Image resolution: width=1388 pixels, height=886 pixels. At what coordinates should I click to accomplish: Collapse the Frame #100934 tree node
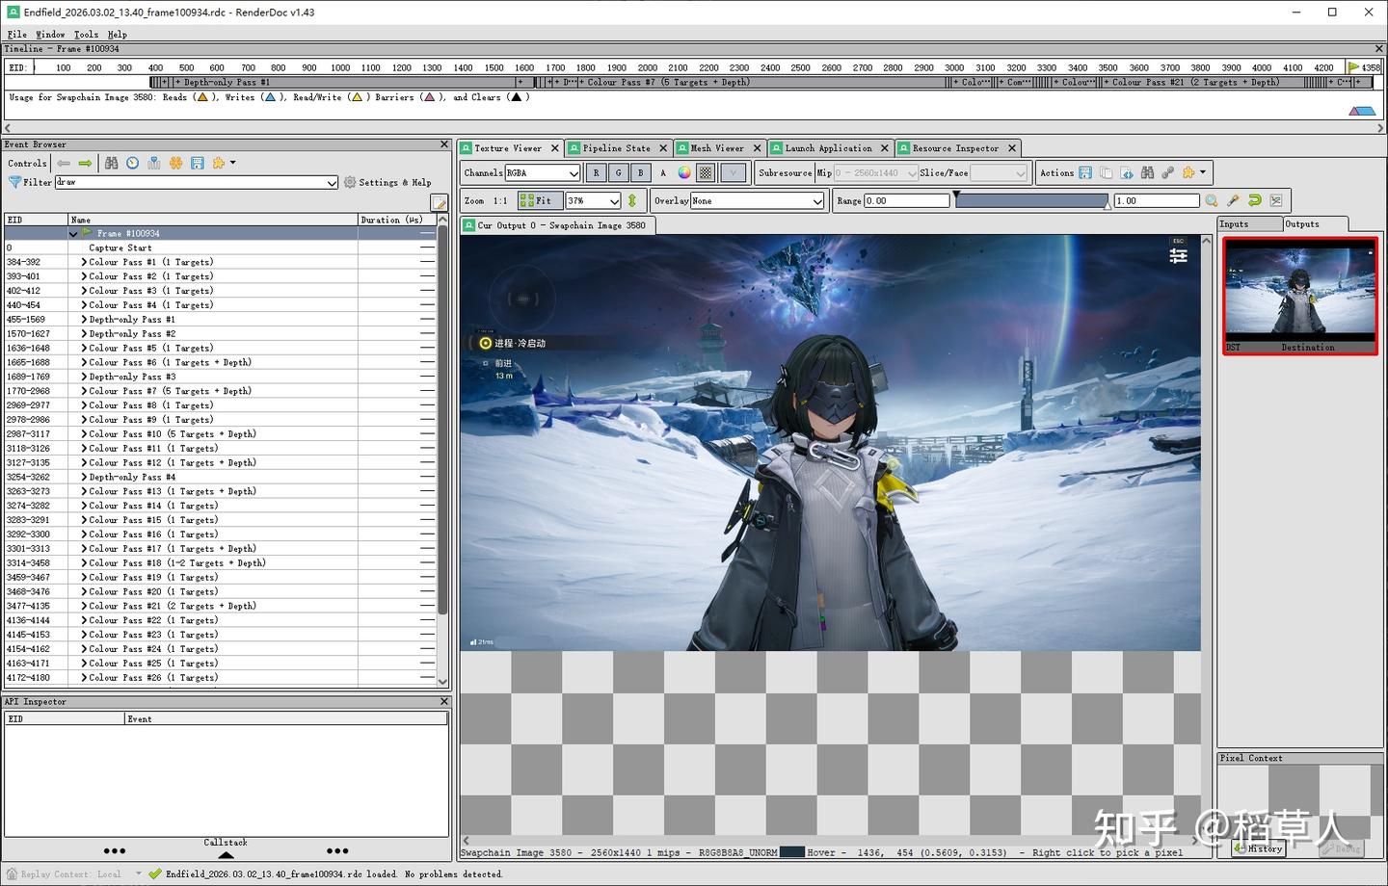tap(73, 234)
